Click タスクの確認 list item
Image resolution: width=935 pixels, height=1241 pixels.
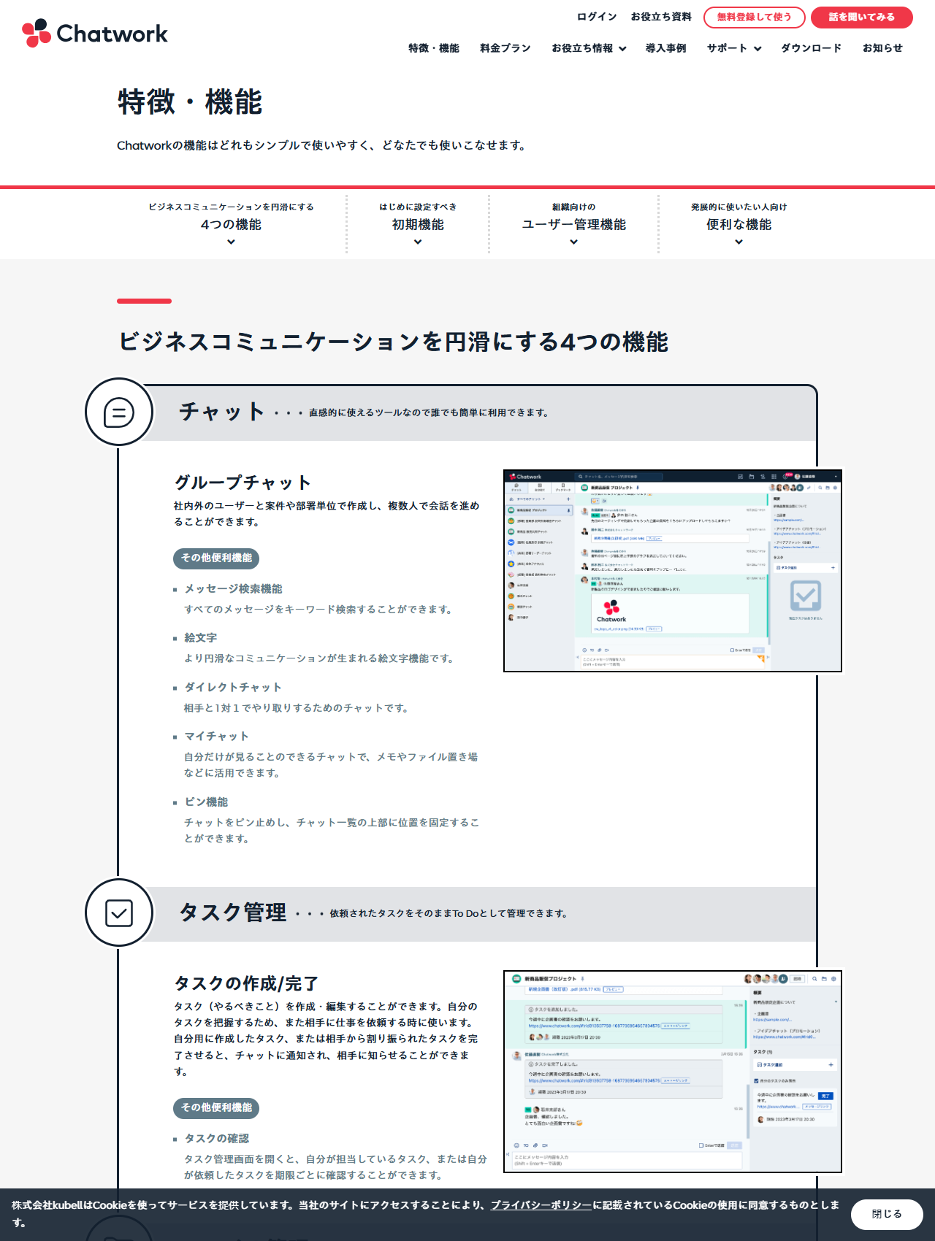pos(217,1139)
